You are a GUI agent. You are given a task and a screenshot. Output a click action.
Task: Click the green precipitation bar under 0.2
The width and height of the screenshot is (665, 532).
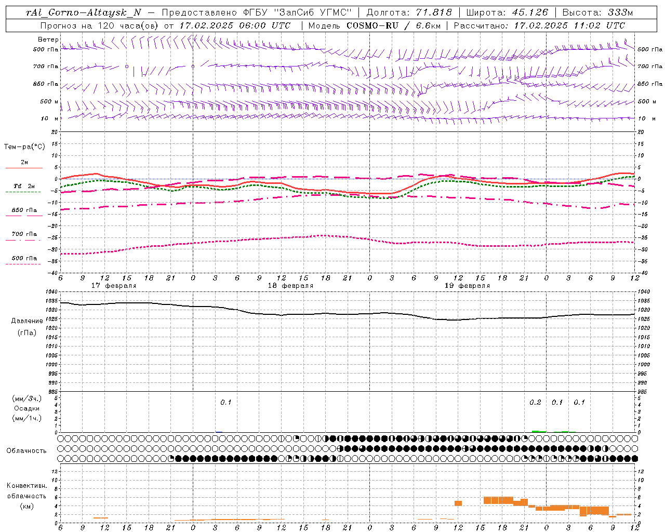point(539,431)
